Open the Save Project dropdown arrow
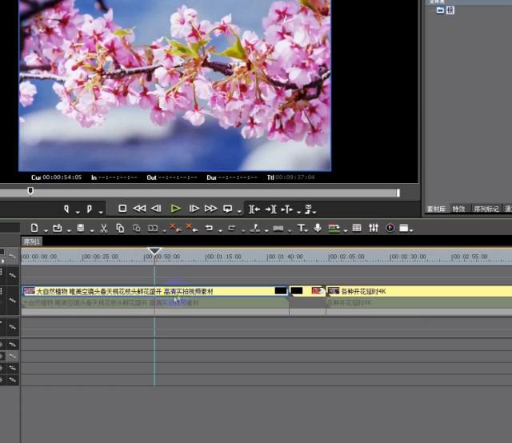This screenshot has height=443, width=512. point(92,231)
